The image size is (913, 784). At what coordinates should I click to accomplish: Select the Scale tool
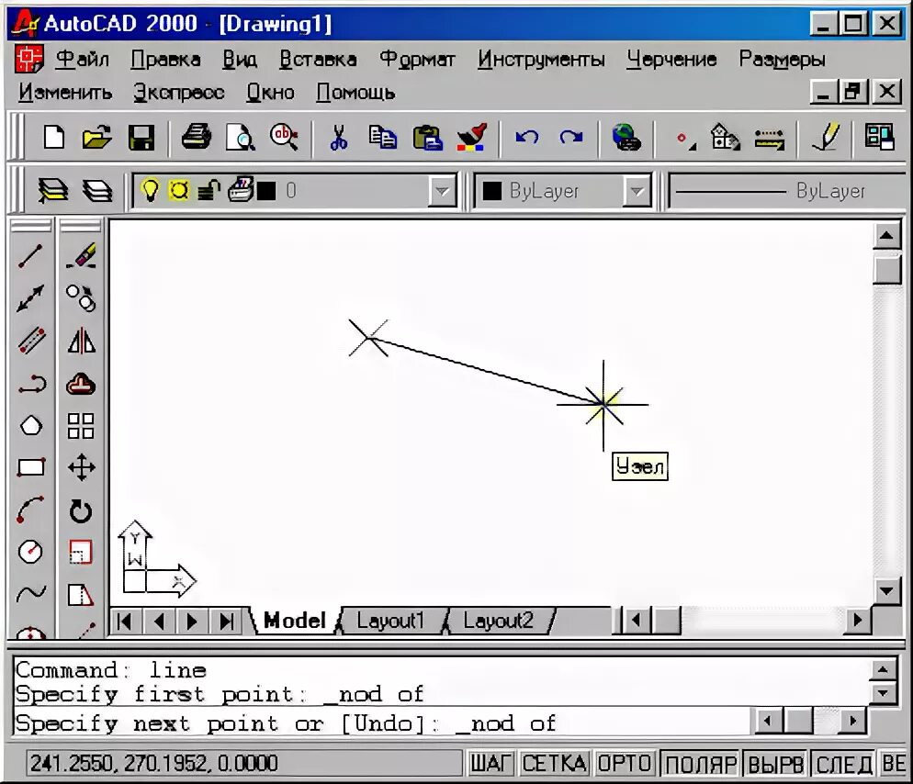(80, 553)
